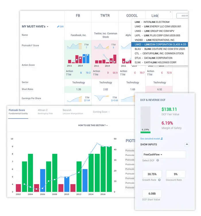Select the TWTR column header

(x=105, y=15)
